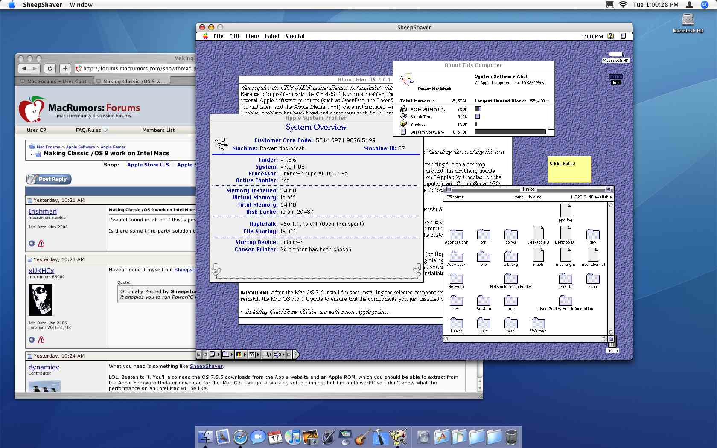Click the Unix window scroll up arrow
This screenshot has height=448, width=717.
tap(611, 205)
